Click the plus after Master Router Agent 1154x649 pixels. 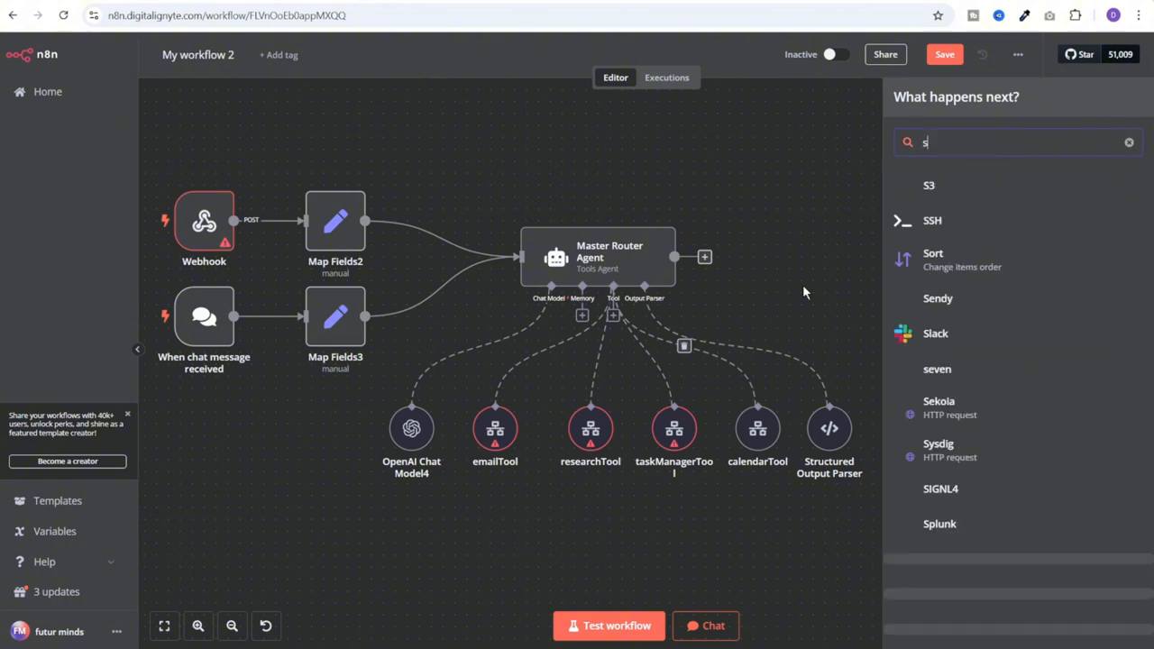pos(705,257)
